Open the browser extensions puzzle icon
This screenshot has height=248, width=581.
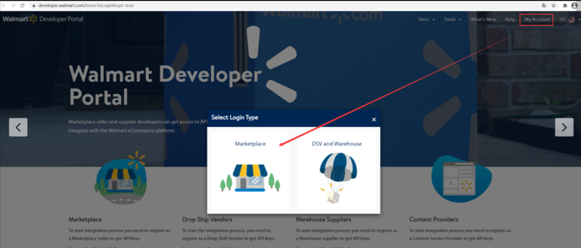tap(565, 6)
